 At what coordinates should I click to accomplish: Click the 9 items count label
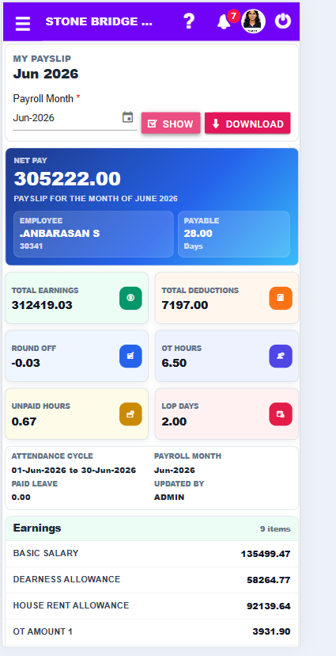[x=275, y=529]
